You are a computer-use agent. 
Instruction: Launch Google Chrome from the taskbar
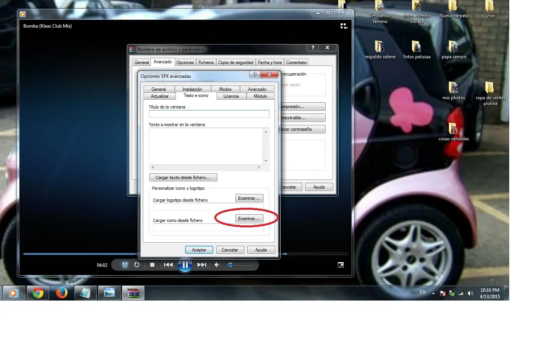[38, 293]
